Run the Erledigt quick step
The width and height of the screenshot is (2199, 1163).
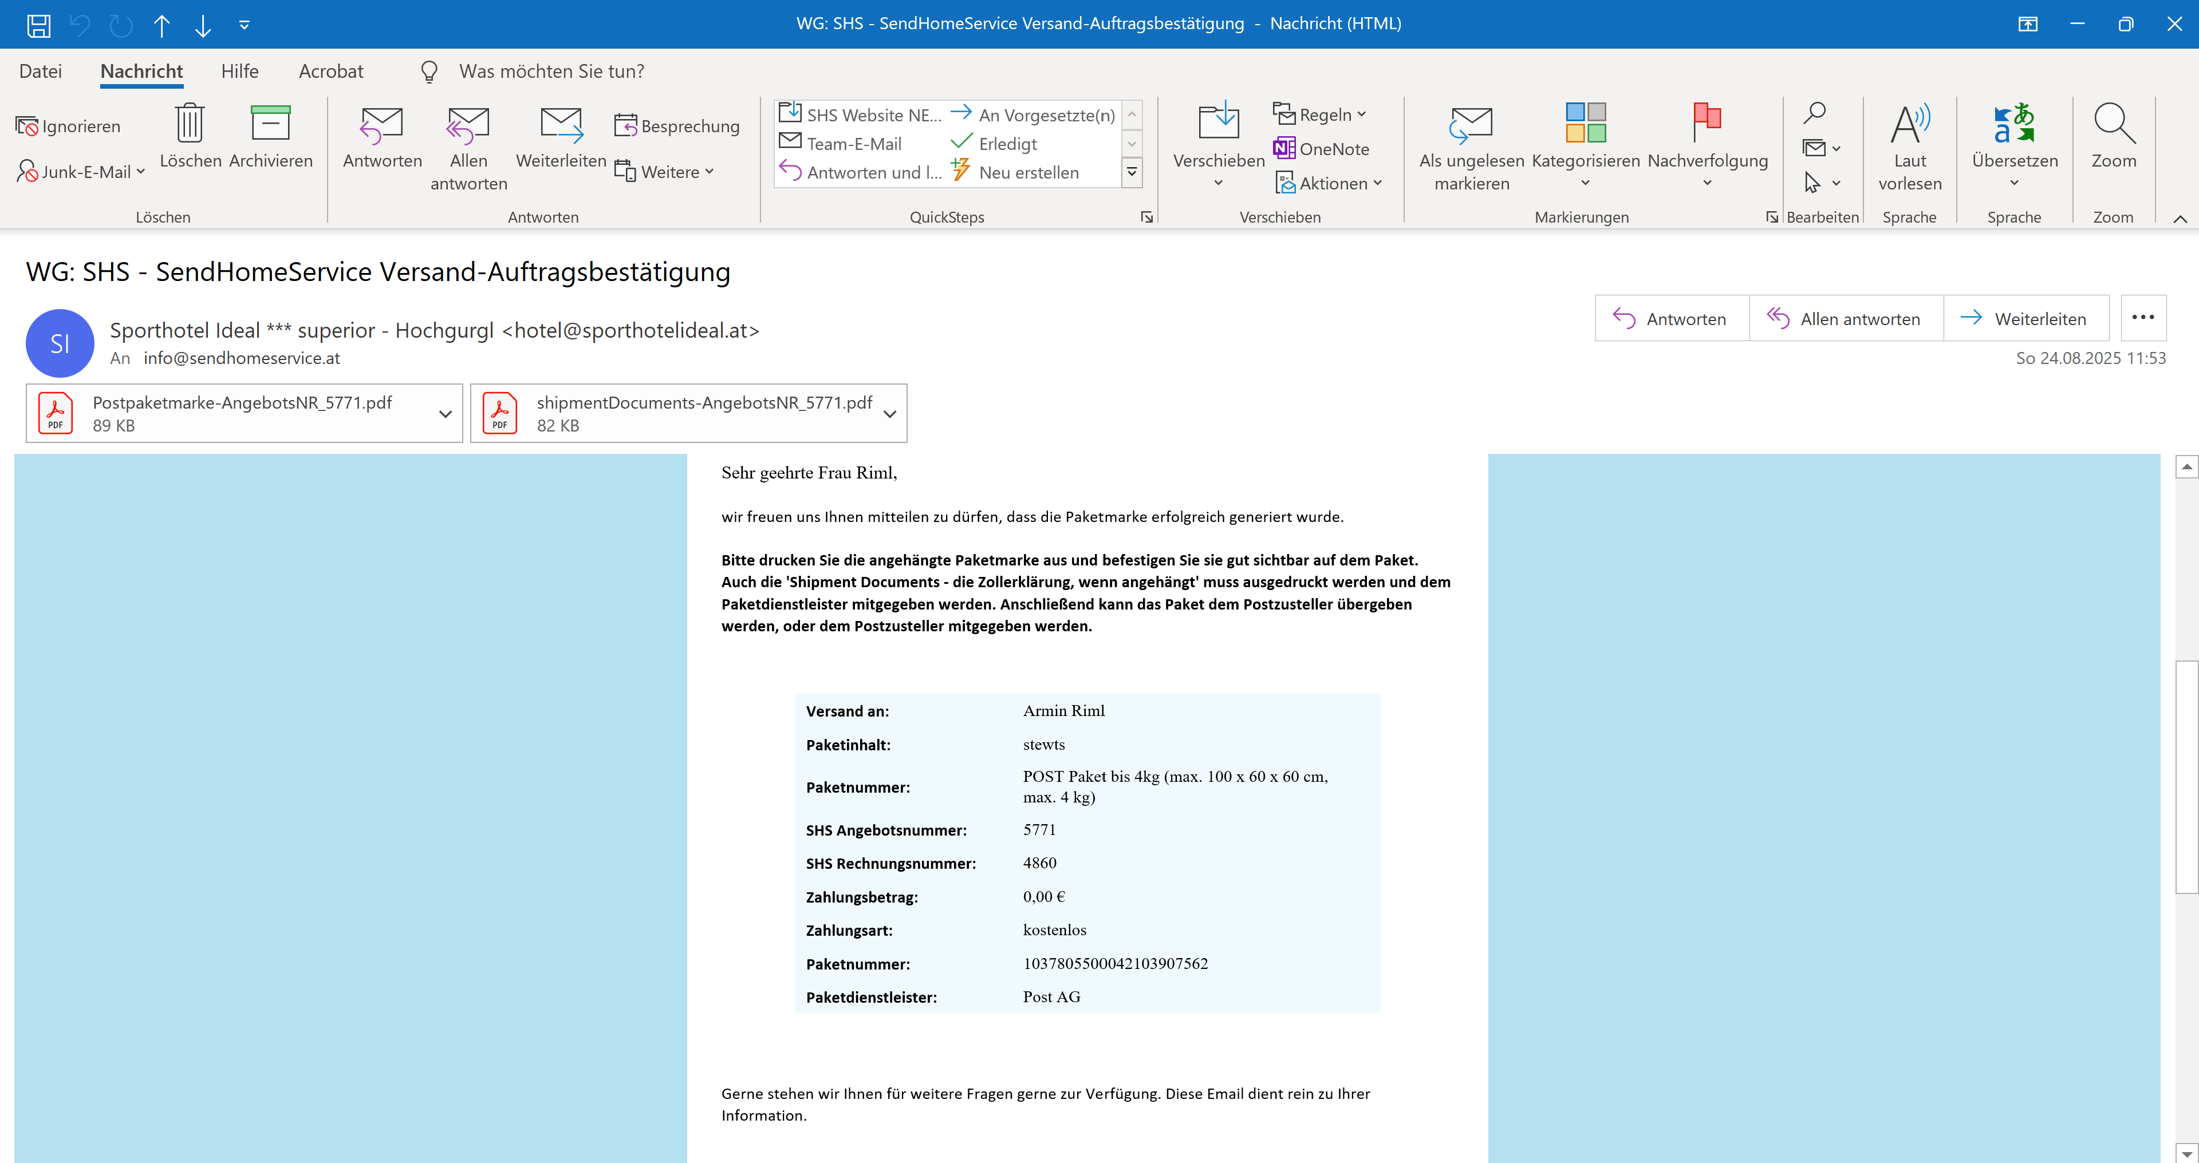pyautogui.click(x=995, y=143)
